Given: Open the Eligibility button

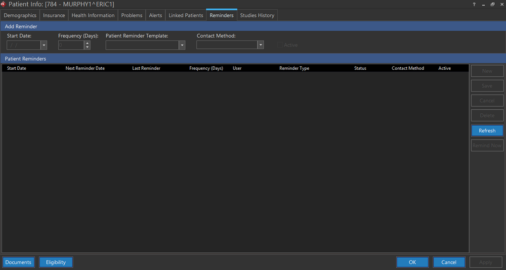Looking at the screenshot, I should [x=56, y=262].
